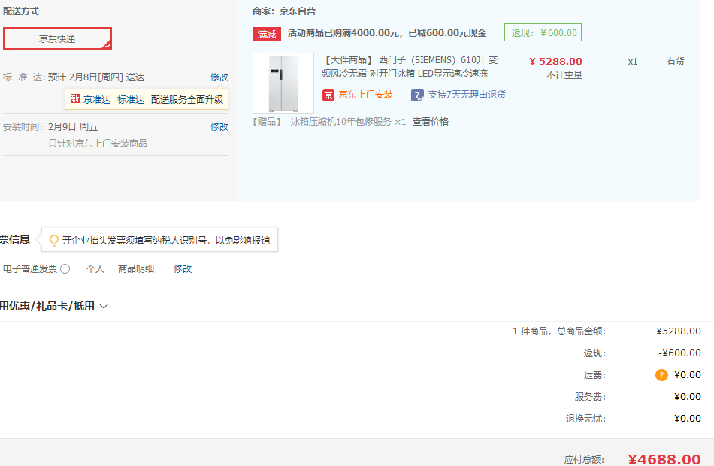Click 修改 next to 安装时间 2月9日
The height and width of the screenshot is (466, 714).
tap(219, 126)
